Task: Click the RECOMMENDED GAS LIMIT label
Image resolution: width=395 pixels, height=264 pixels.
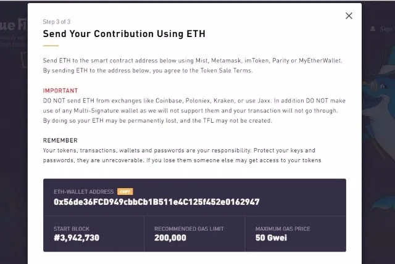Action: coord(189,229)
